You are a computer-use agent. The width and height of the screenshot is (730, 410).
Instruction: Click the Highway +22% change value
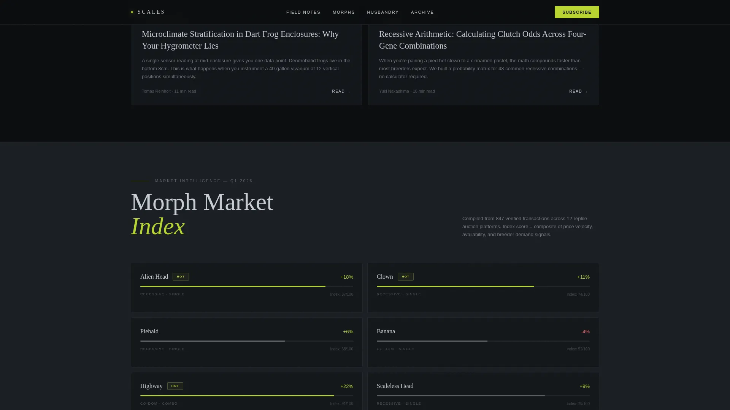[x=347, y=386]
